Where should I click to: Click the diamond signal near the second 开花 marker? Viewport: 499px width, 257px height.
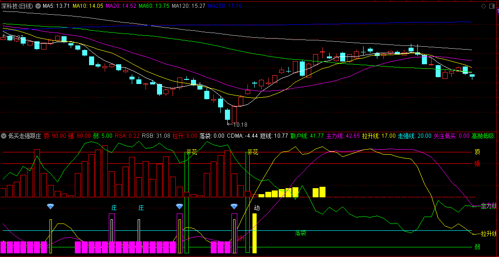(234, 207)
